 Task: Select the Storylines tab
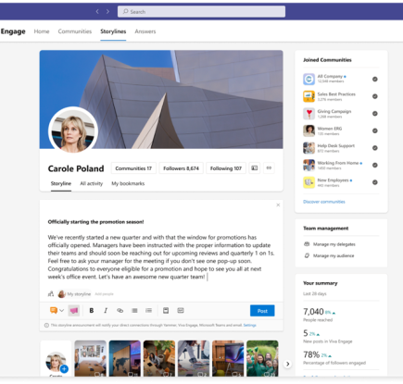click(x=113, y=31)
